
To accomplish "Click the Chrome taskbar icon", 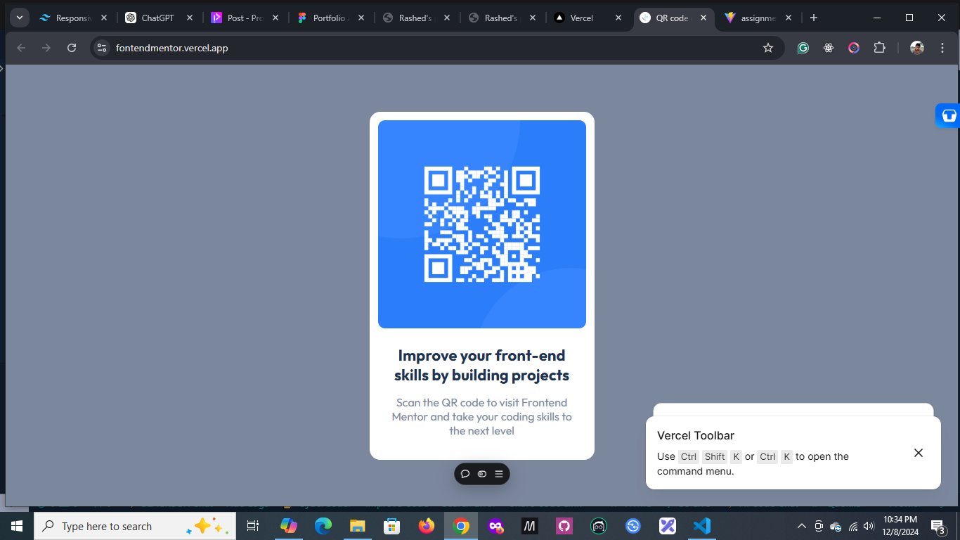I will [460, 526].
